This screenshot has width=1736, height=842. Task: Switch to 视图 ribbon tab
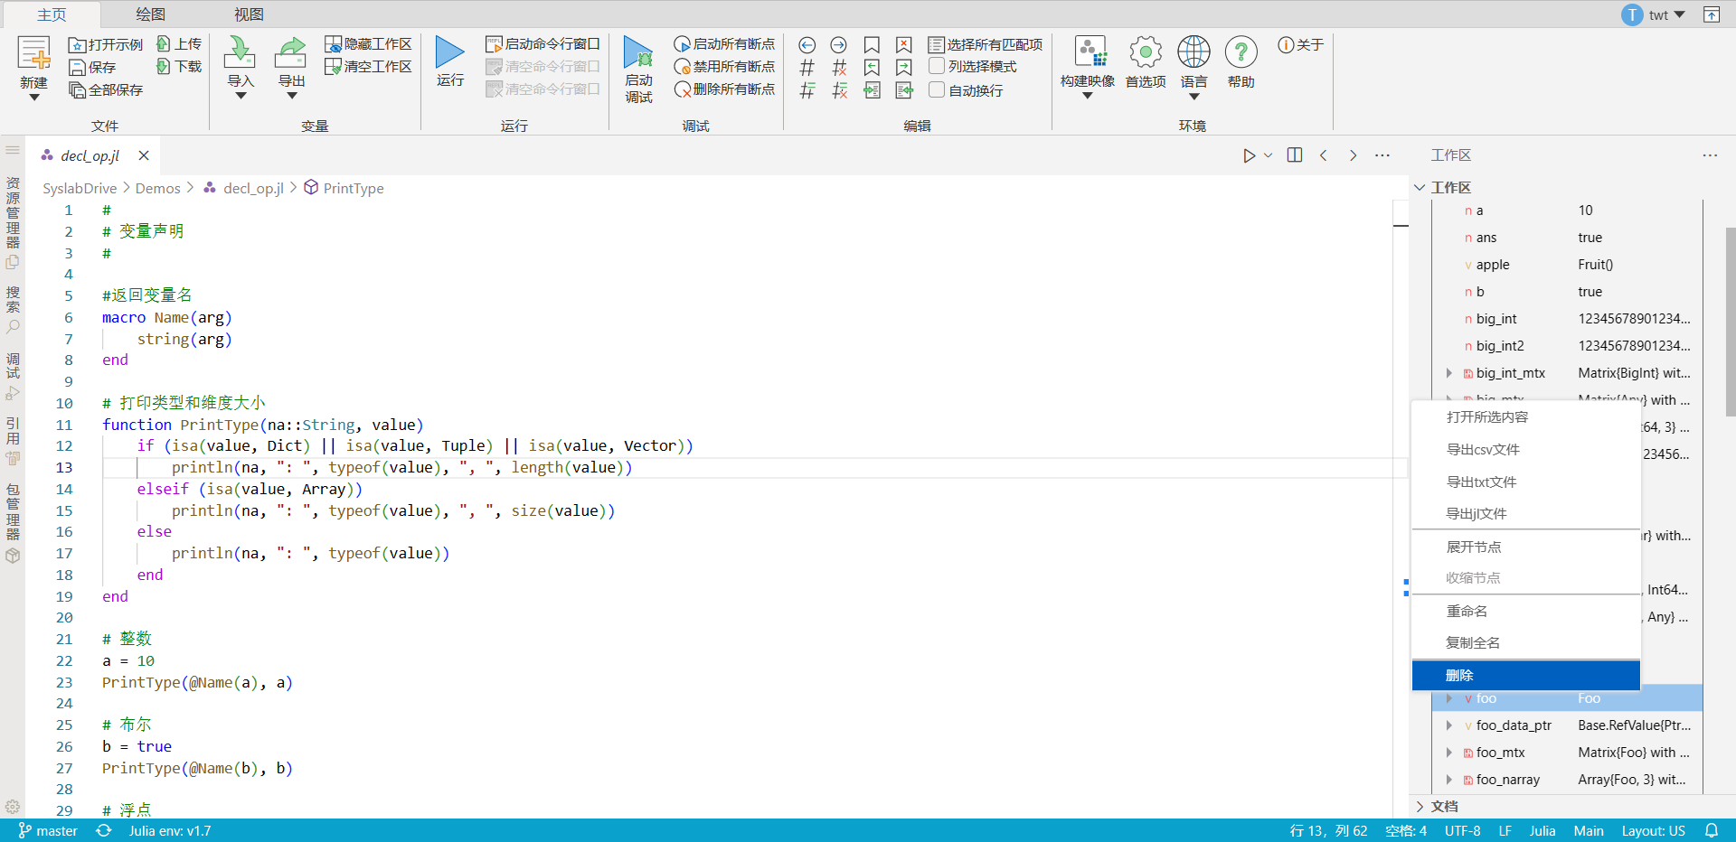[249, 14]
